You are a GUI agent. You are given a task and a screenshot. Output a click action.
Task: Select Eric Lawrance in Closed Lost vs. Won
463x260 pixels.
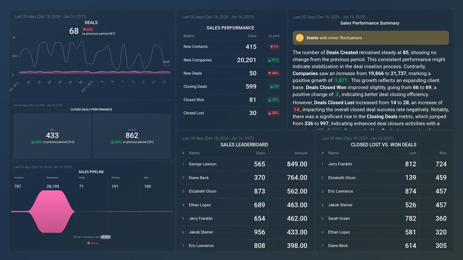tap(340, 191)
